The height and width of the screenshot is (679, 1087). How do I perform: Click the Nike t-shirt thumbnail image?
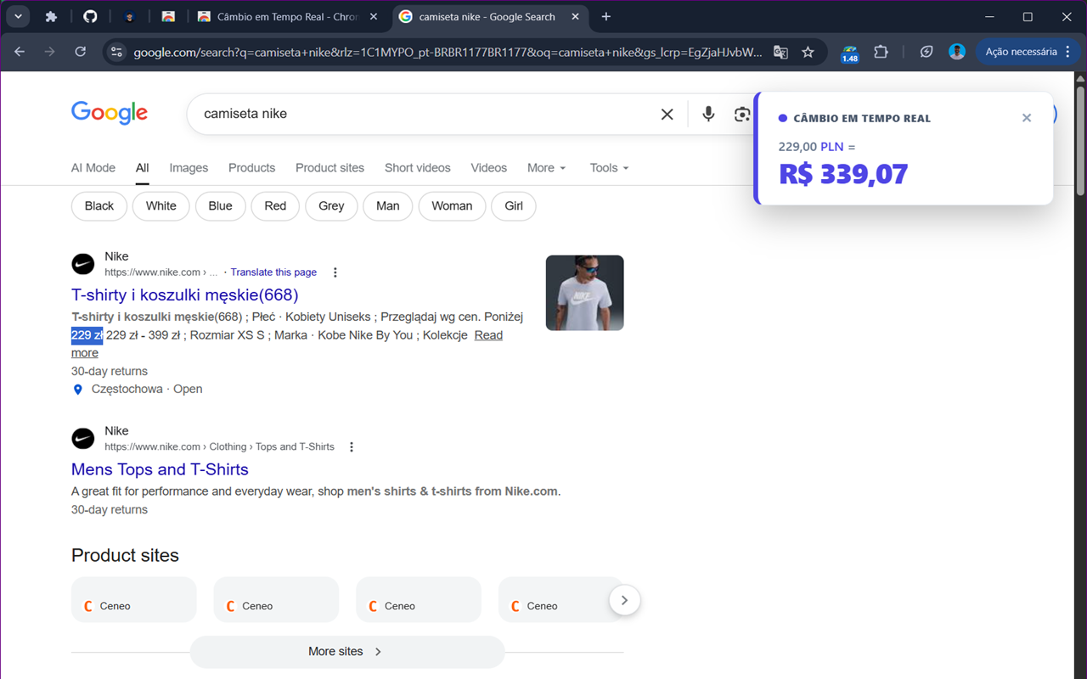[x=584, y=293]
